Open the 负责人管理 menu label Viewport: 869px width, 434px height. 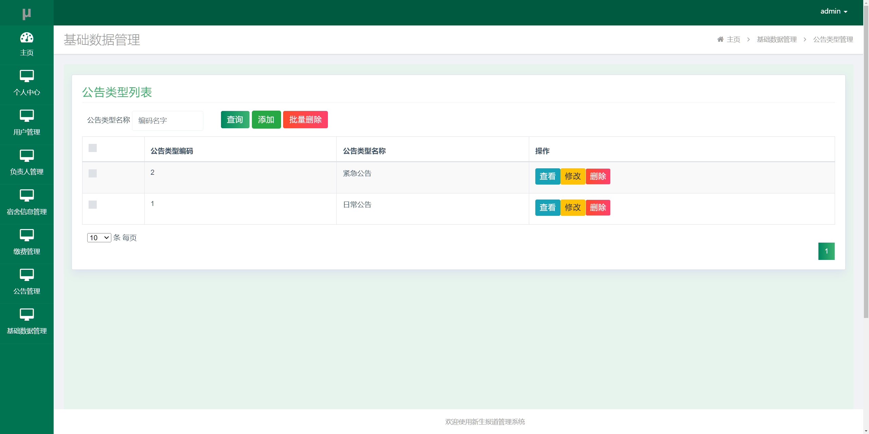tap(26, 172)
